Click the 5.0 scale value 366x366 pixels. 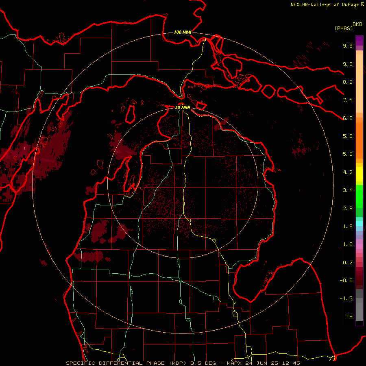348,154
